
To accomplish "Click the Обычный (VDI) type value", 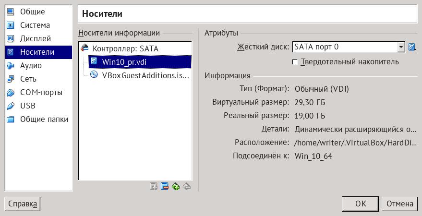I will 322,89.
